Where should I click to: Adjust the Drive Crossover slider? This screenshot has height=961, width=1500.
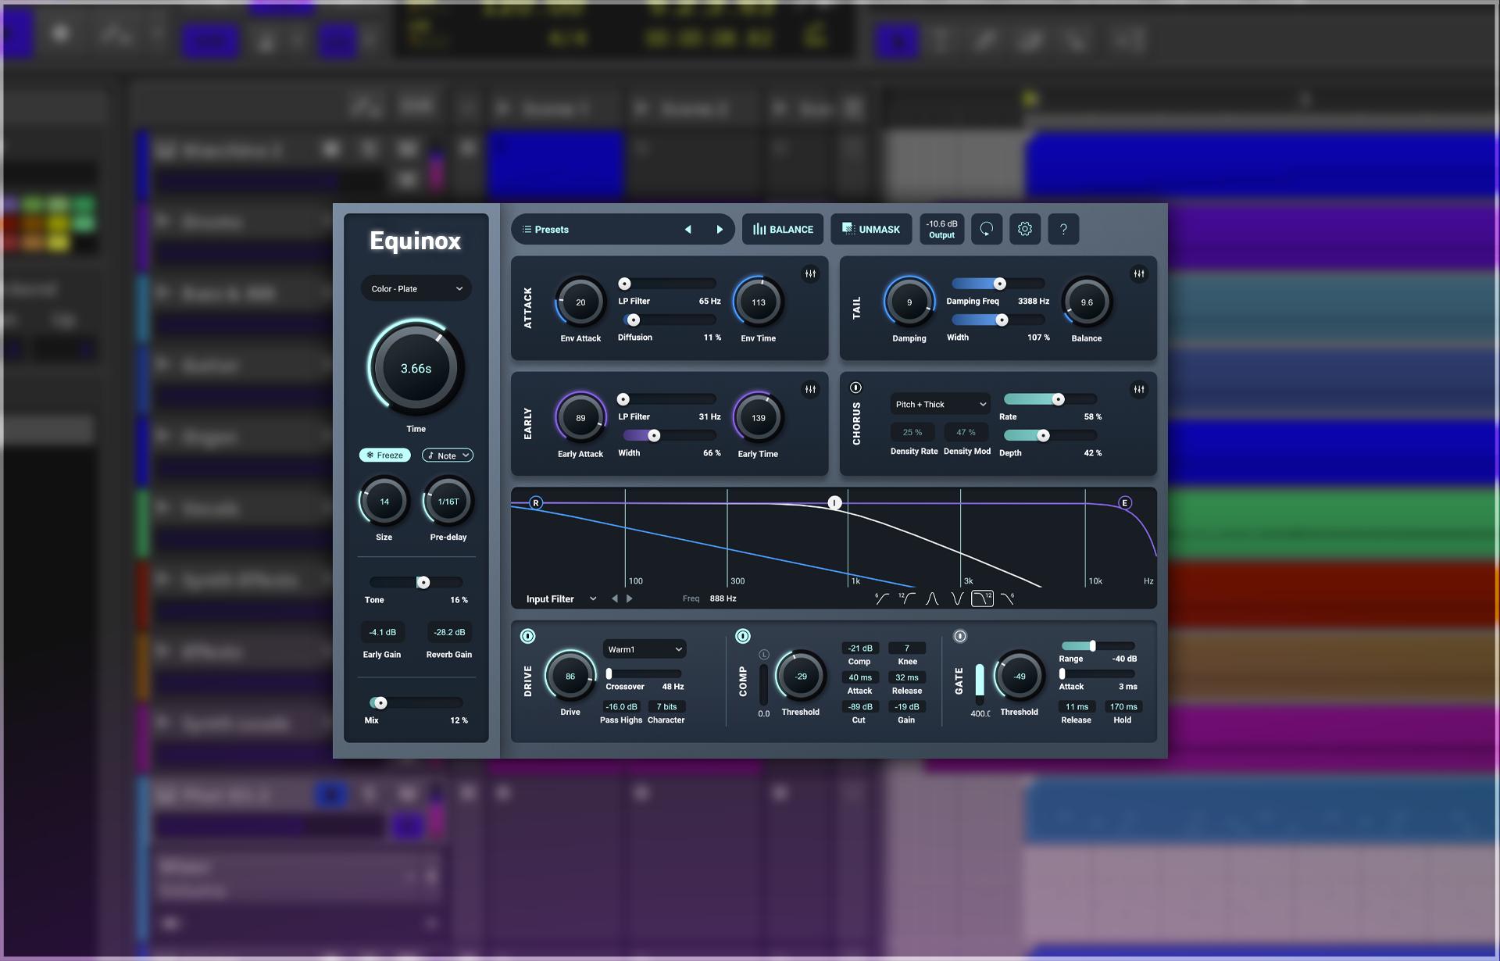click(644, 673)
